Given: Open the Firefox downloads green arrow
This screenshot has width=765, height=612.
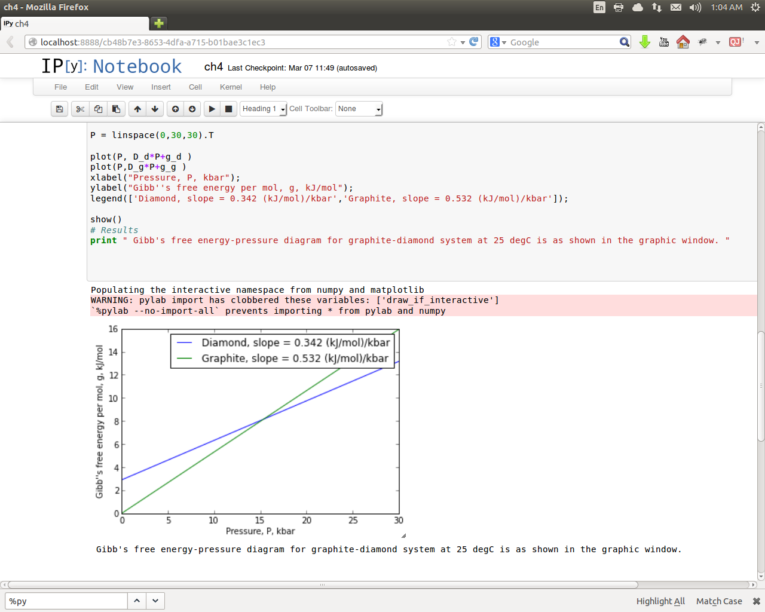Looking at the screenshot, I should pyautogui.click(x=644, y=42).
